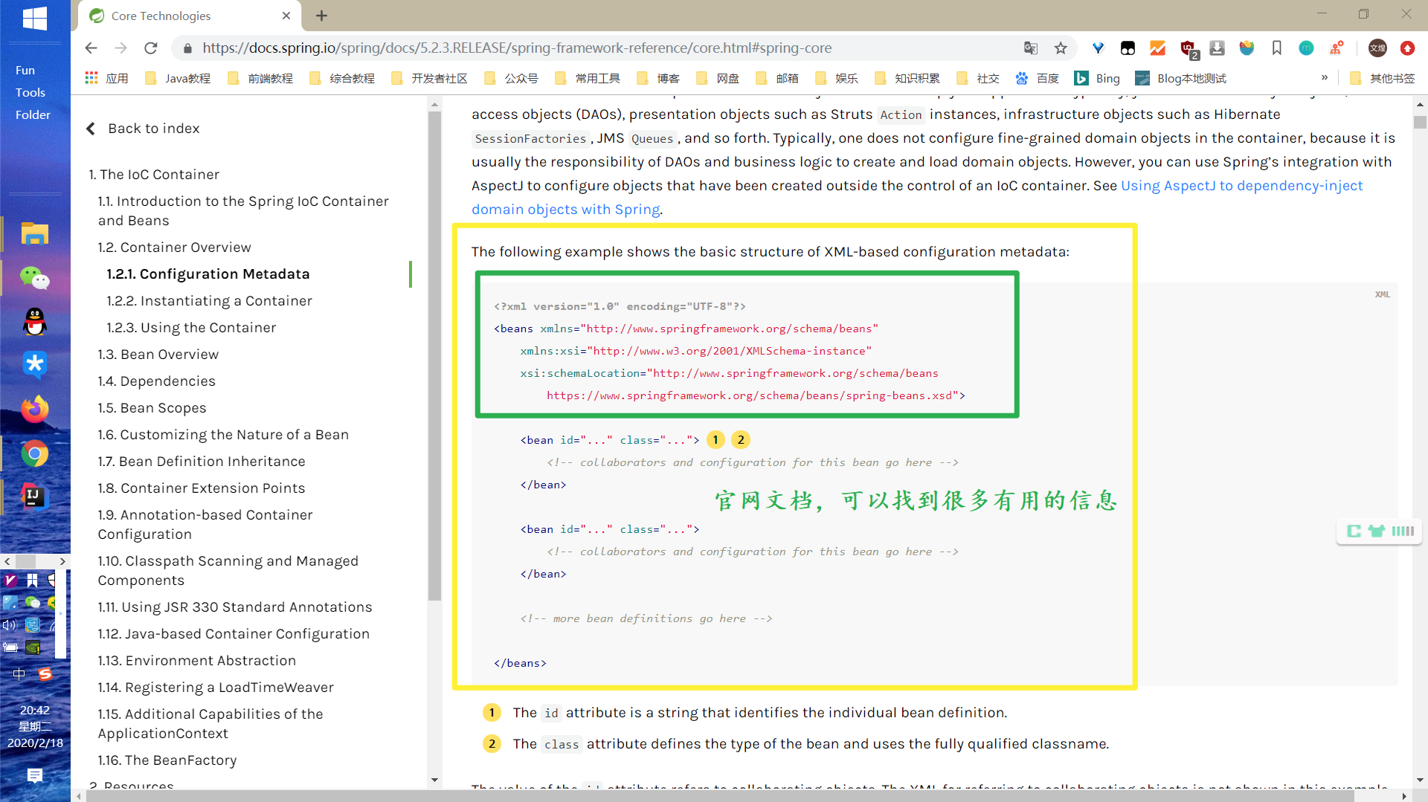Switch to Chrome in the taskbar
1428x802 pixels.
35,453
